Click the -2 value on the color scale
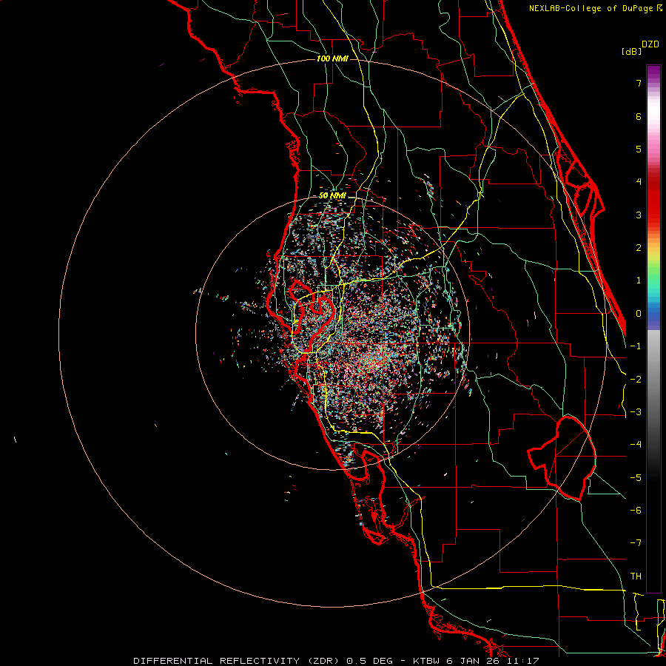This screenshot has width=666, height=666. 636,380
